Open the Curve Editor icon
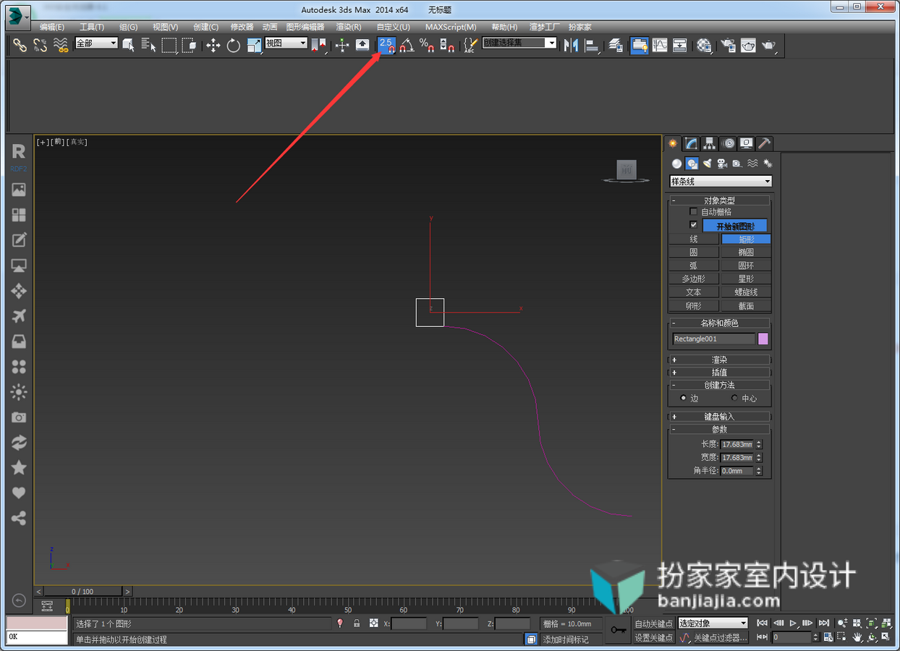The image size is (900, 651). (660, 45)
